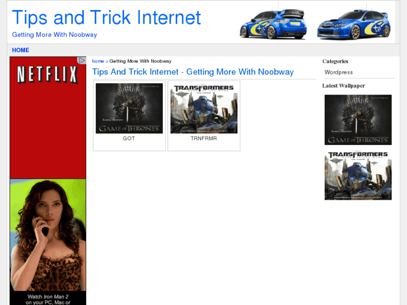Click the 'TRNFRMR' caption
This screenshot has height=305, width=407.
tap(204, 139)
